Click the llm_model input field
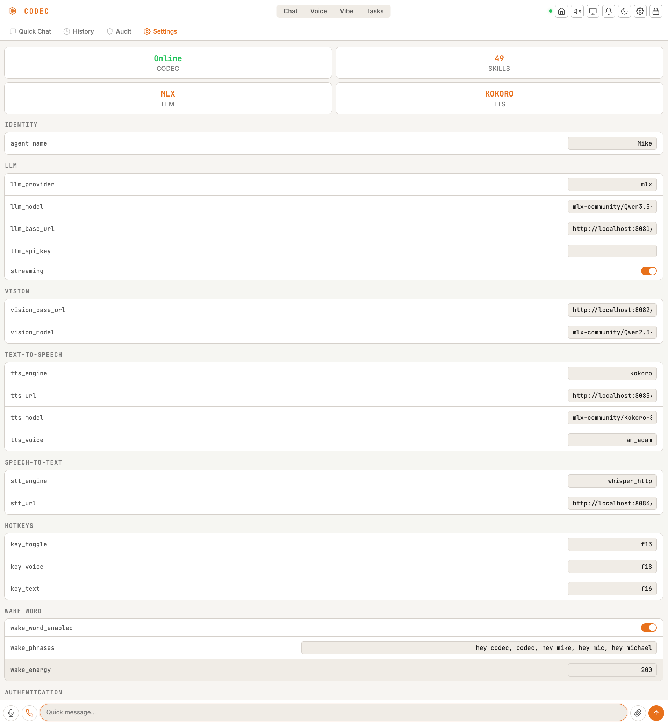Screen dimensions: 668x722 pos(612,206)
